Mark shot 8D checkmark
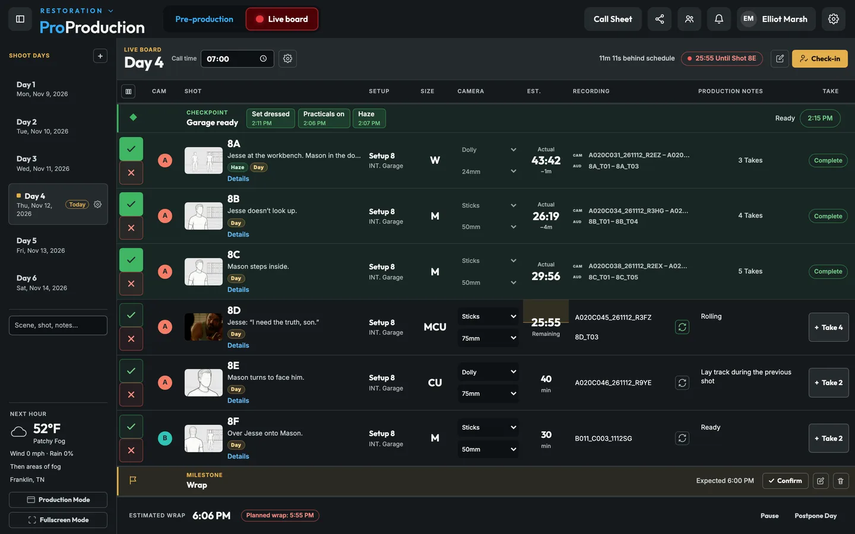The image size is (855, 534). pyautogui.click(x=131, y=315)
